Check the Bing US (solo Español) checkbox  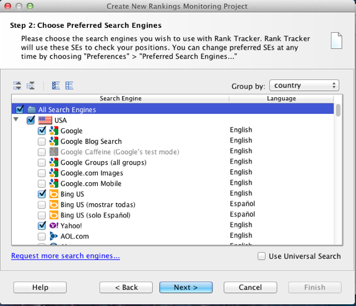coord(41,215)
